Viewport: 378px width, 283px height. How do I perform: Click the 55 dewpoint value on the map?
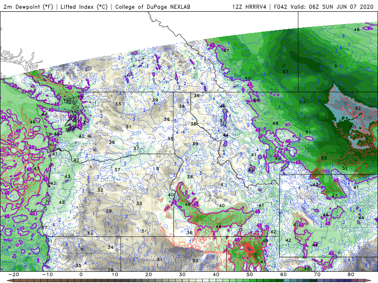pyautogui.click(x=324, y=158)
